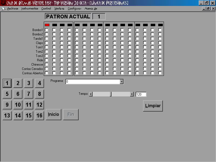
Task: Select pattern button 3
Action: tap(29, 83)
